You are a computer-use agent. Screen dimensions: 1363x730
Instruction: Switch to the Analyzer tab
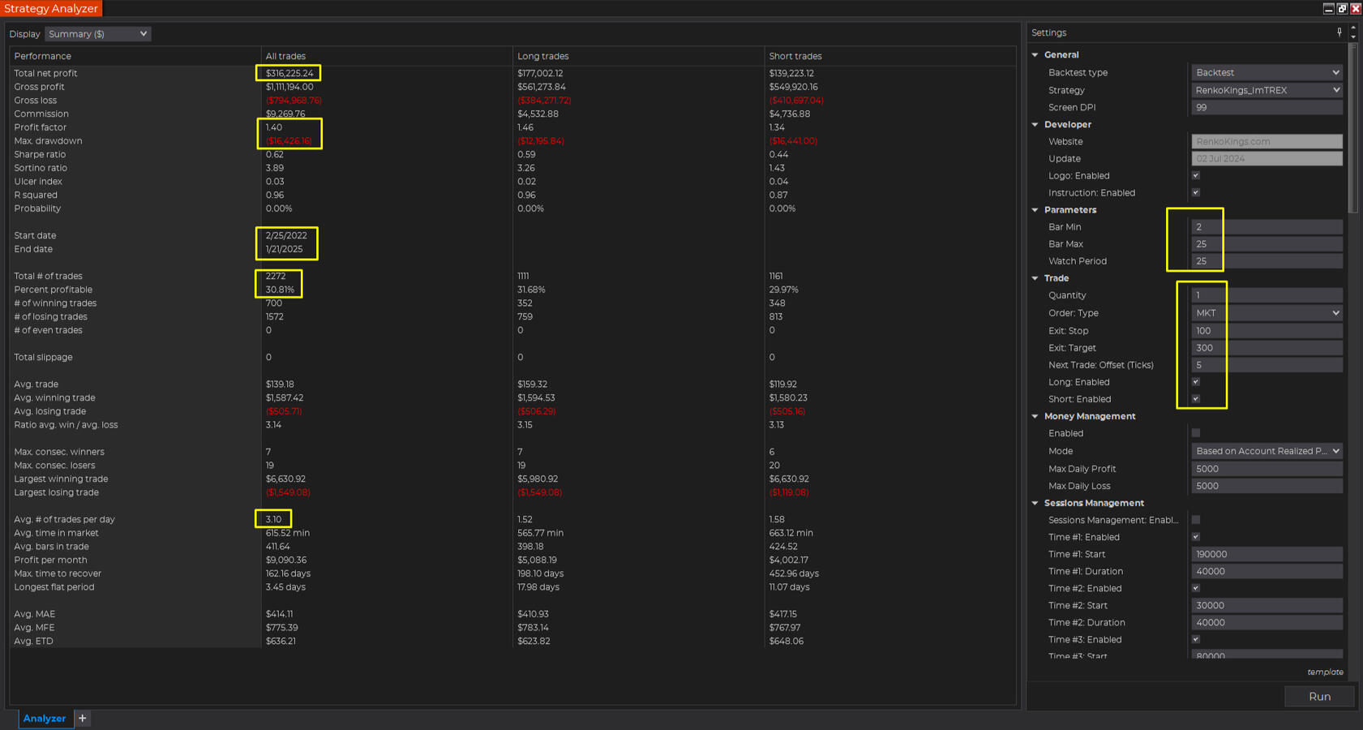(45, 718)
